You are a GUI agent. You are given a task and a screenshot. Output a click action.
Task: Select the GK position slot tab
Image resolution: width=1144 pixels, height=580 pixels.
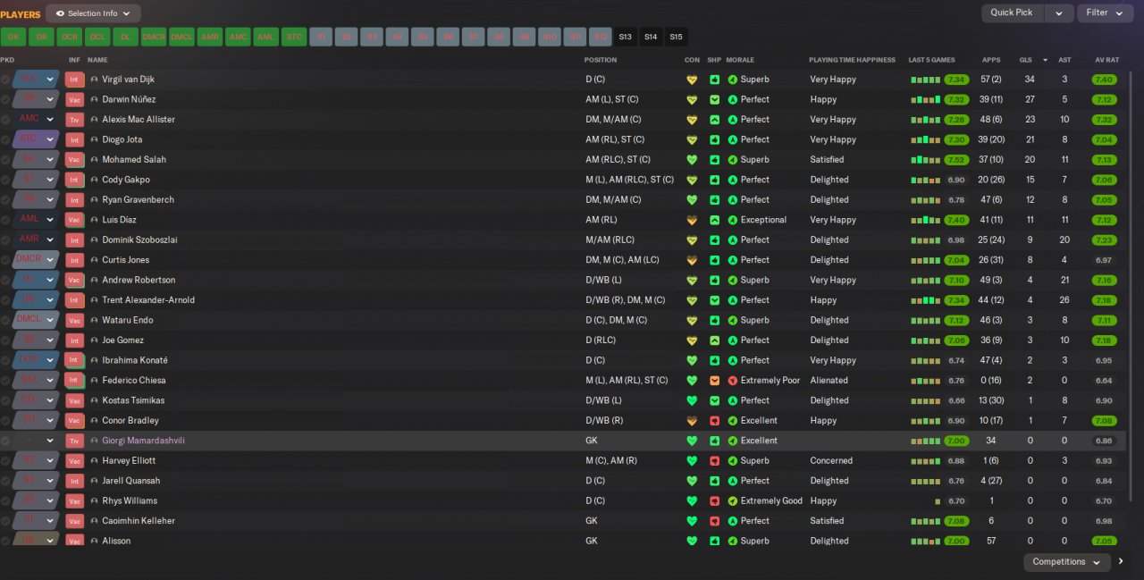(13, 37)
